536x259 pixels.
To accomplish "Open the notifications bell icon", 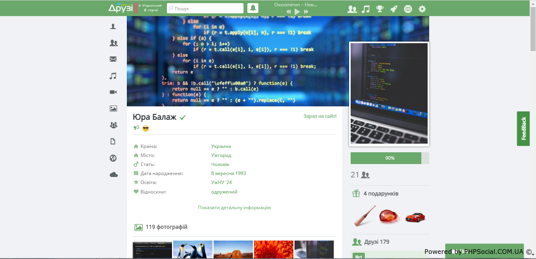I will 253,8.
